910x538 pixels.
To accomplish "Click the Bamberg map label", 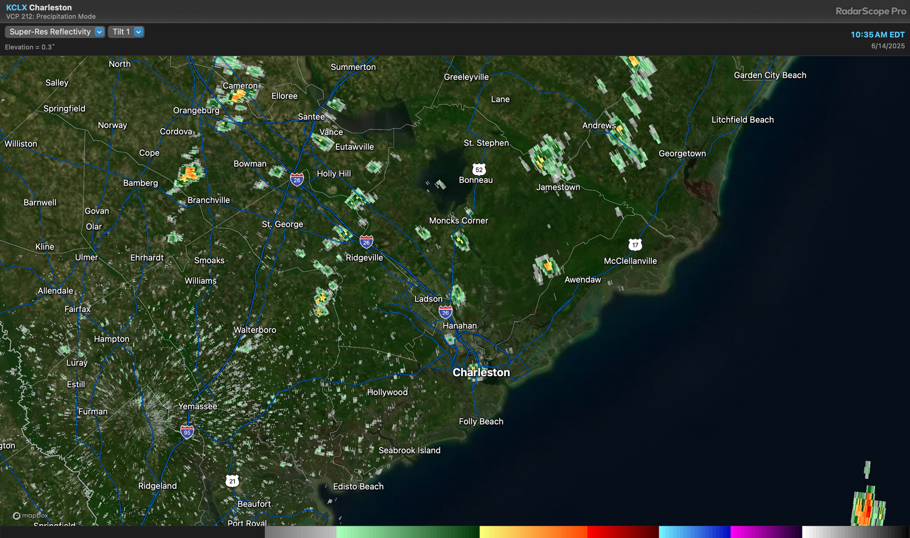I will point(140,183).
